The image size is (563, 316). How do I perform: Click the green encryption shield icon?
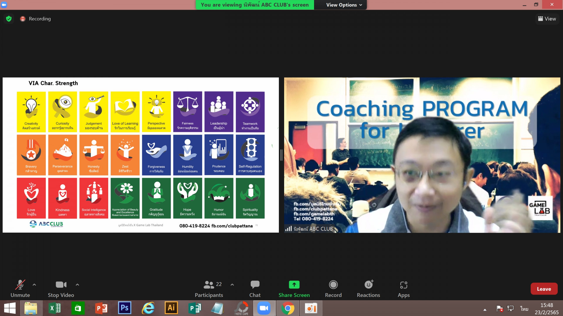click(x=9, y=19)
